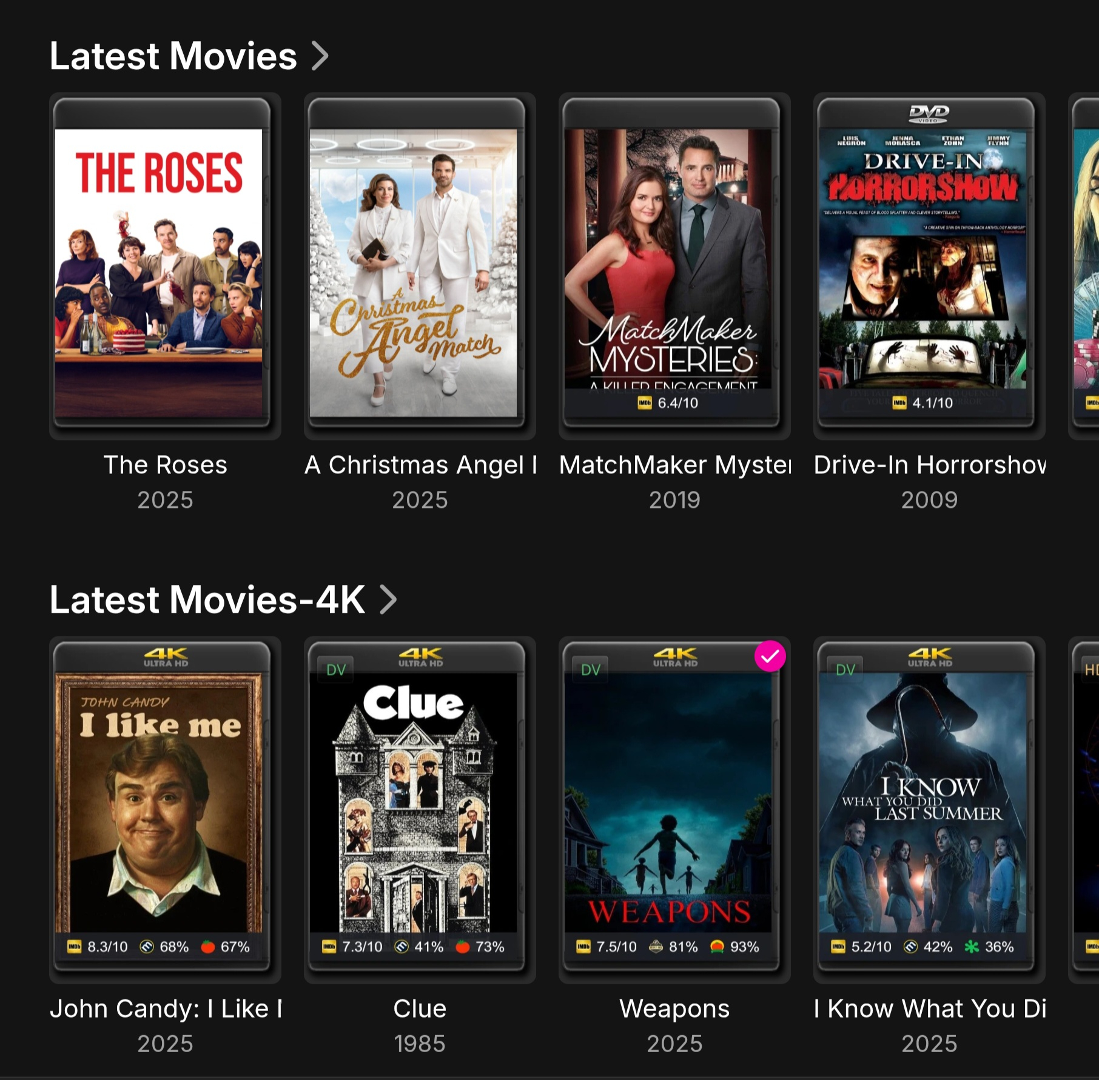Click the DVD Video logo on Drive-In Horrorshow

929,113
